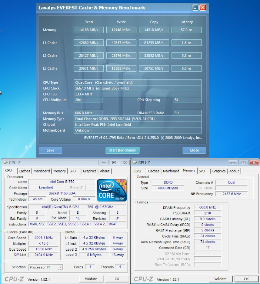The width and height of the screenshot is (260, 284).
Task: Click L1 Cache Read value 42662 MB/s
Action: click(x=89, y=43)
